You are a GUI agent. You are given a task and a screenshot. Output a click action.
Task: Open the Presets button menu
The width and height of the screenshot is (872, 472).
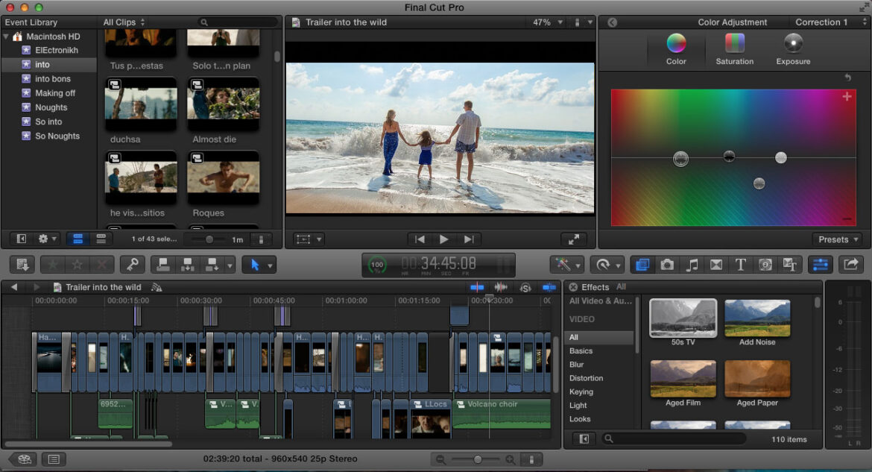[837, 239]
